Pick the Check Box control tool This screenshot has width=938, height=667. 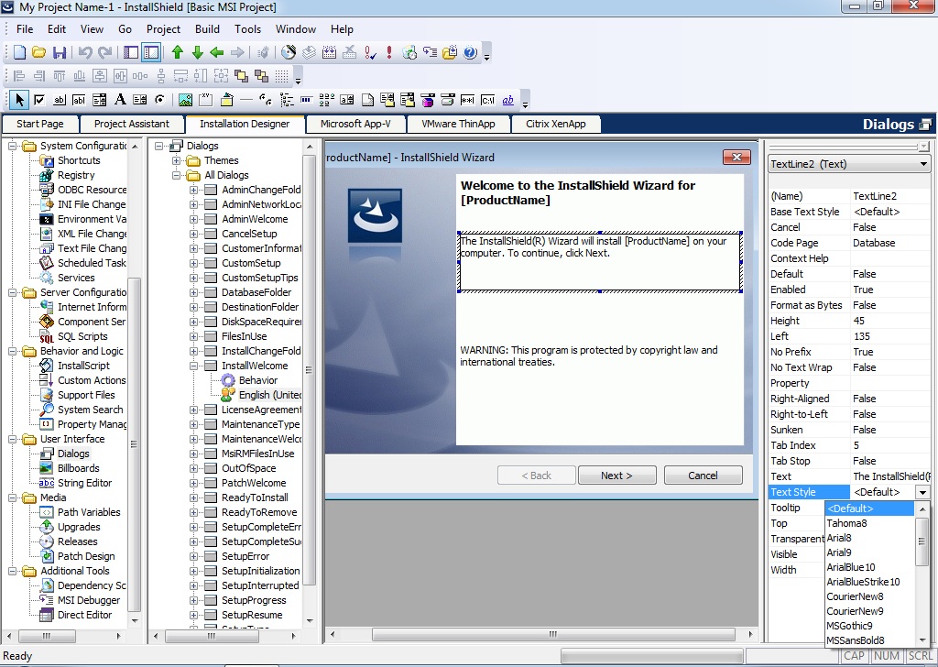click(39, 100)
